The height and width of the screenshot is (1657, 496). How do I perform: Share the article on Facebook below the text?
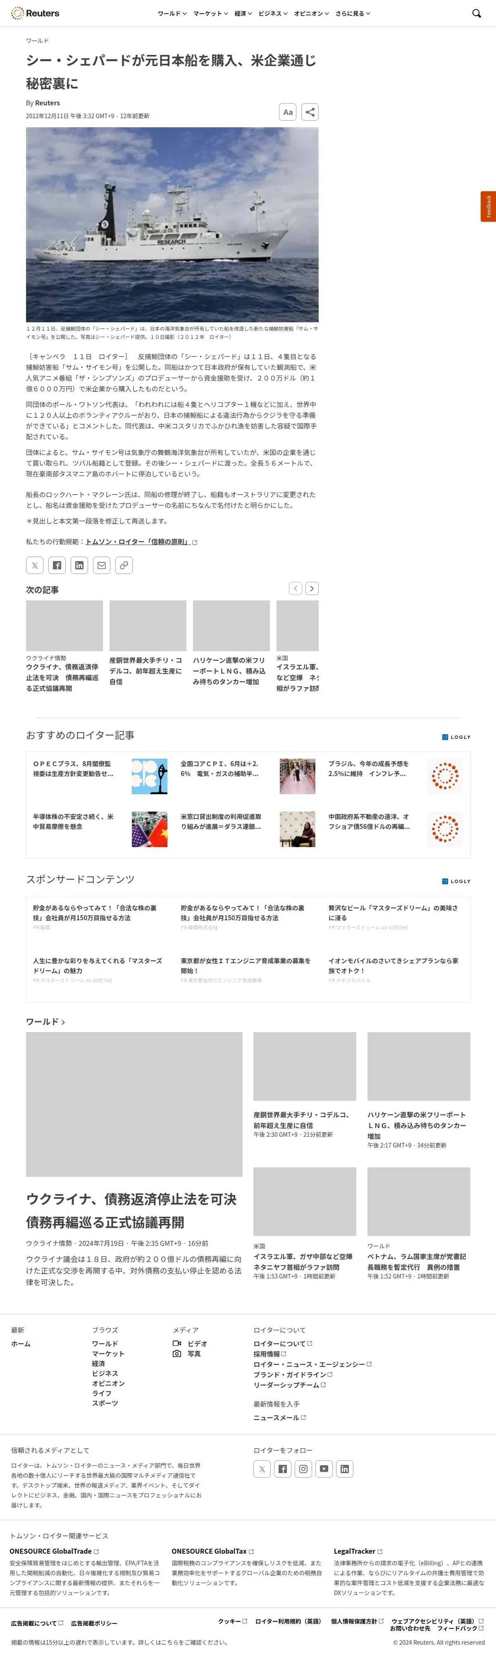click(57, 565)
